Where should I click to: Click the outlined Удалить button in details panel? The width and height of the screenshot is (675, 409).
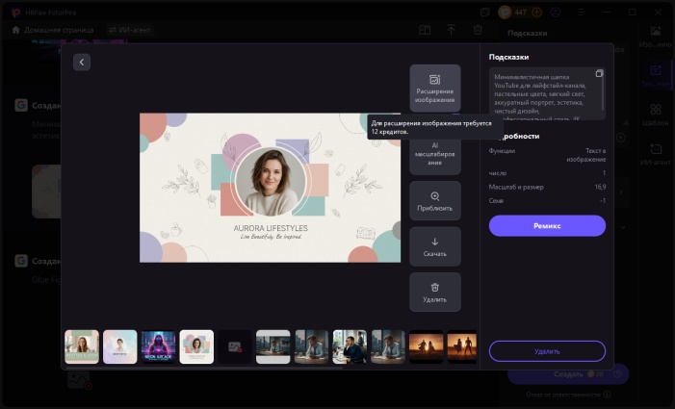pos(547,350)
